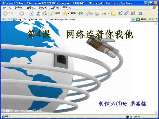159x119 pixels.
Task: Click the vertical scrollbar down arrow
Action: point(156,112)
